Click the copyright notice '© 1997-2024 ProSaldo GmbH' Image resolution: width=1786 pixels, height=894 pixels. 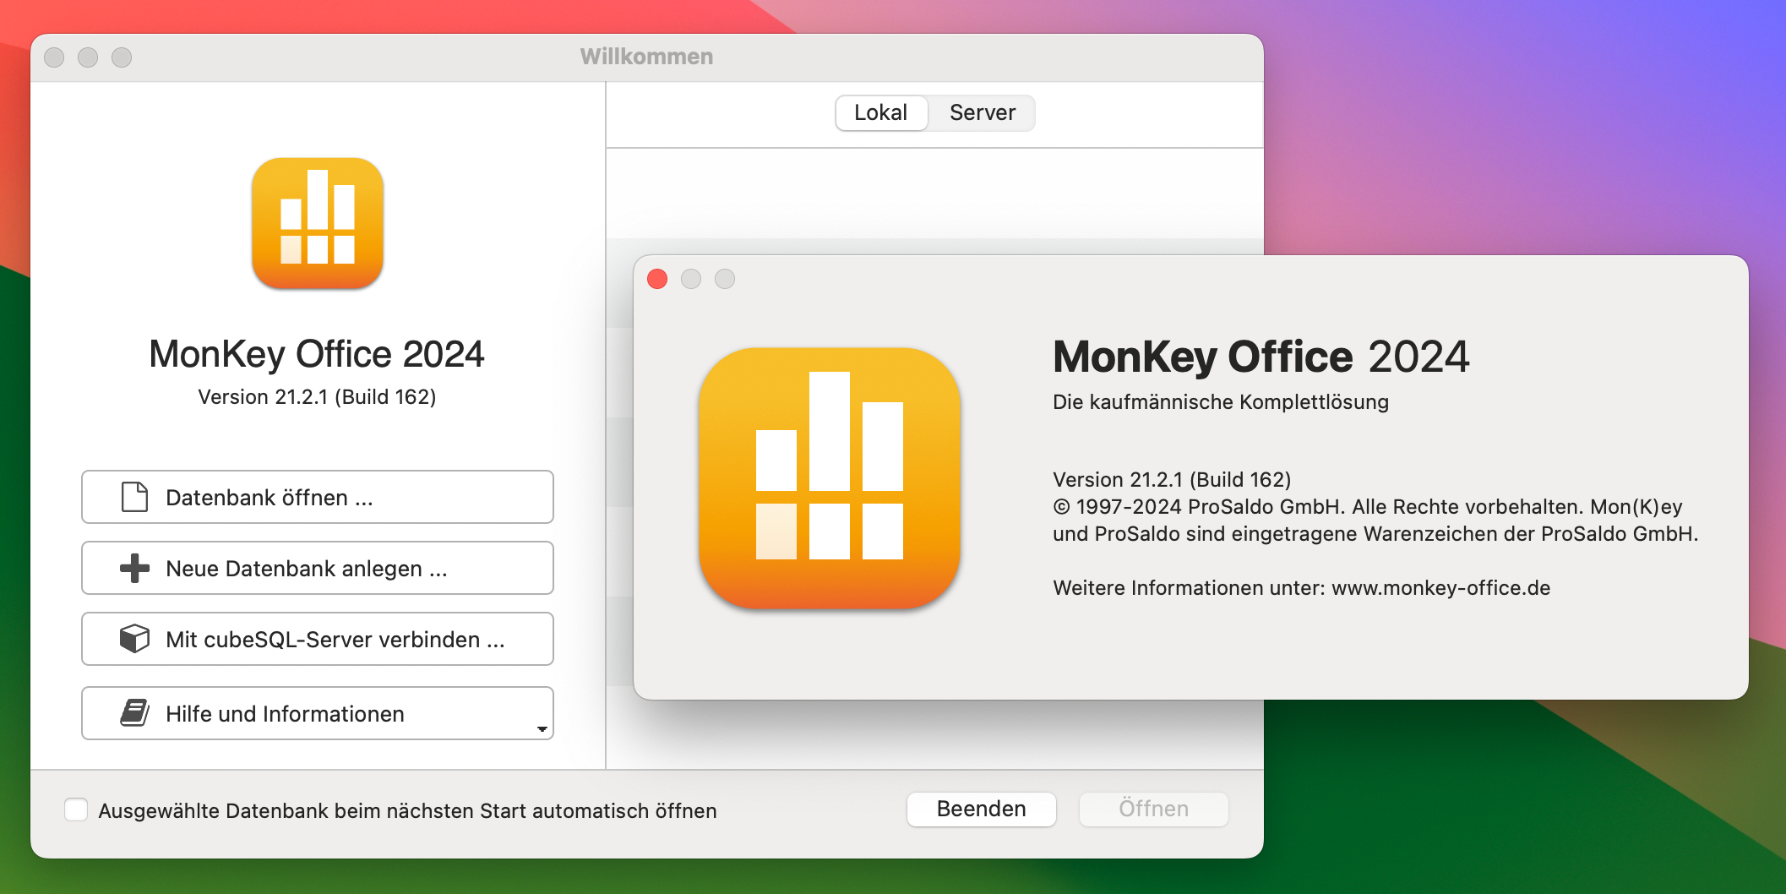1199,507
